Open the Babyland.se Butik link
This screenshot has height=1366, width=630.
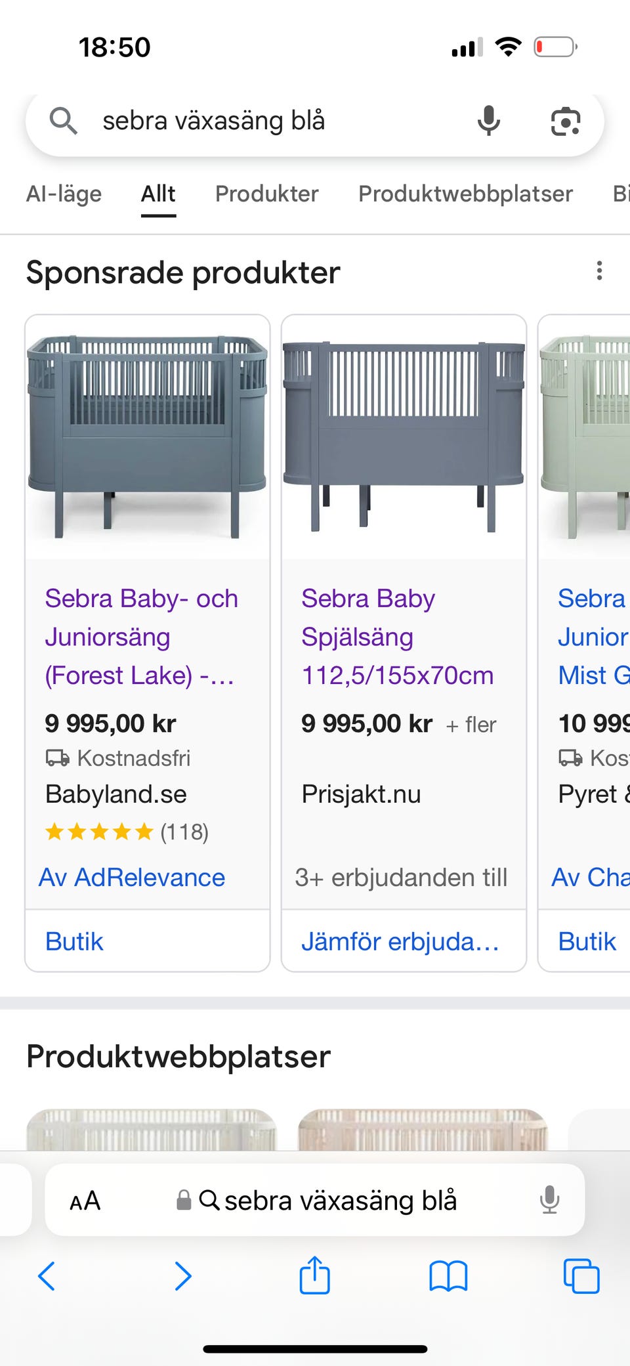pyautogui.click(x=74, y=941)
